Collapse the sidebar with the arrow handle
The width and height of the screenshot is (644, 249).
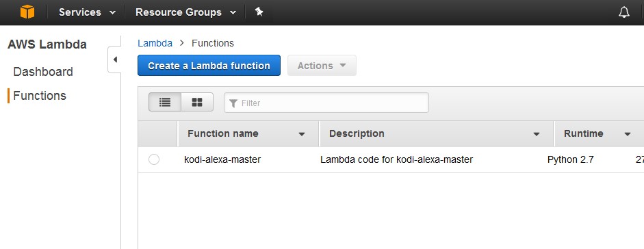pyautogui.click(x=114, y=60)
